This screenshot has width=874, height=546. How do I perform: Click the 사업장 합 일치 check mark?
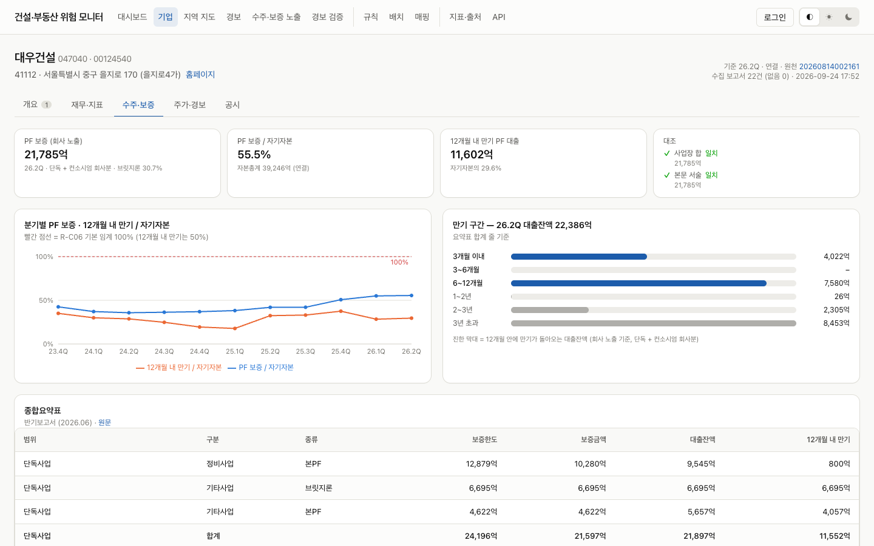pyautogui.click(x=667, y=153)
